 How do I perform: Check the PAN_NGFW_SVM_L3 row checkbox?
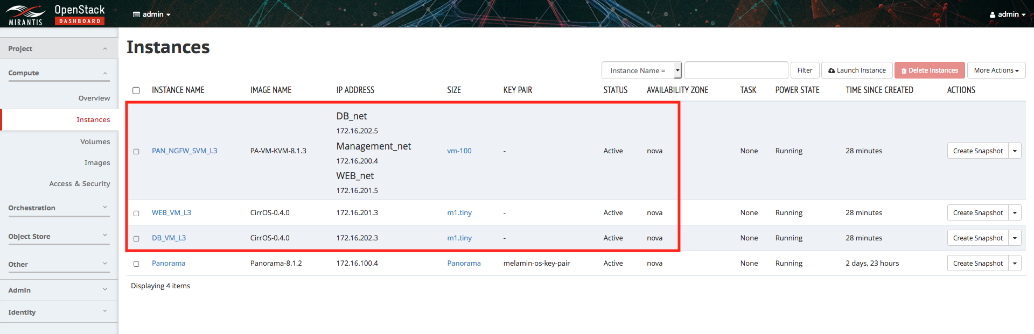[136, 152]
